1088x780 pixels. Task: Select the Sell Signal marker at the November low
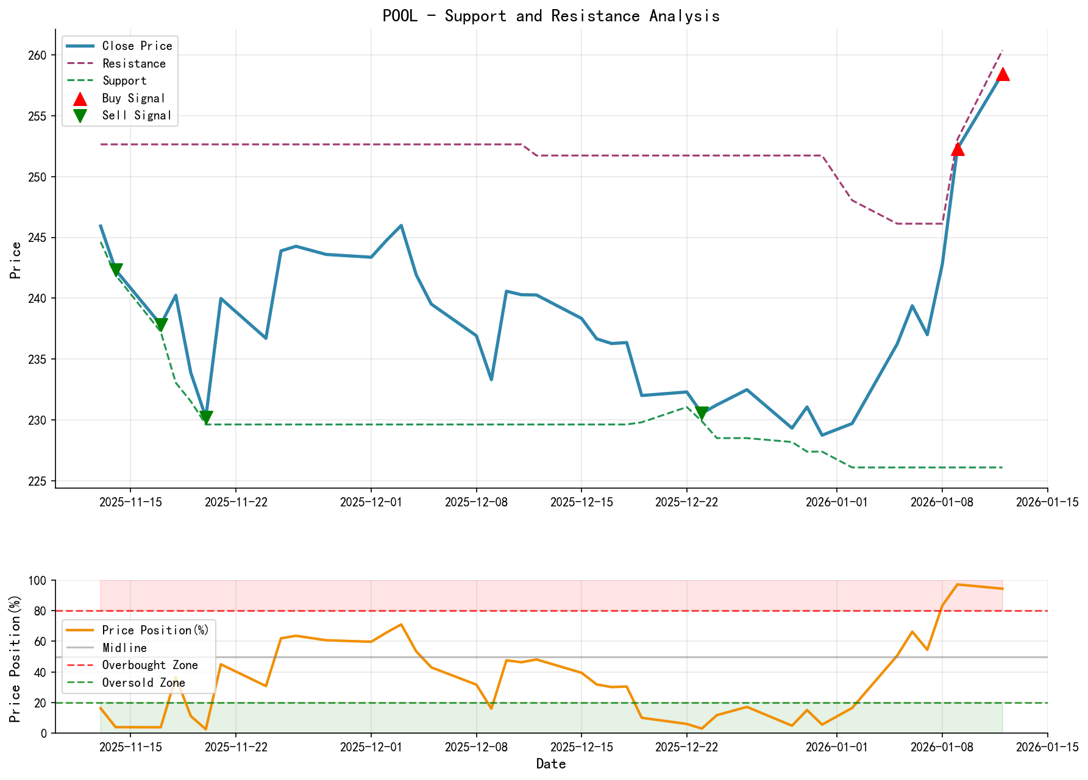point(205,416)
